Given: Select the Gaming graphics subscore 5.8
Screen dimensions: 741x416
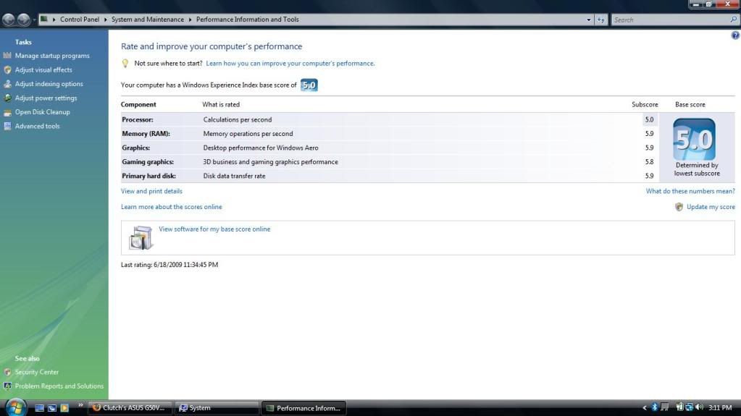Looking at the screenshot, I should point(649,161).
